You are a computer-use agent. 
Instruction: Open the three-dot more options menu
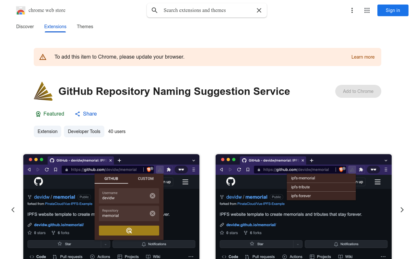352,10
